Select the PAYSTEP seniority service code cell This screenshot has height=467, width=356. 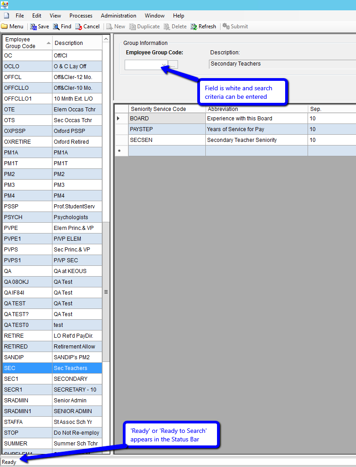(x=166, y=129)
